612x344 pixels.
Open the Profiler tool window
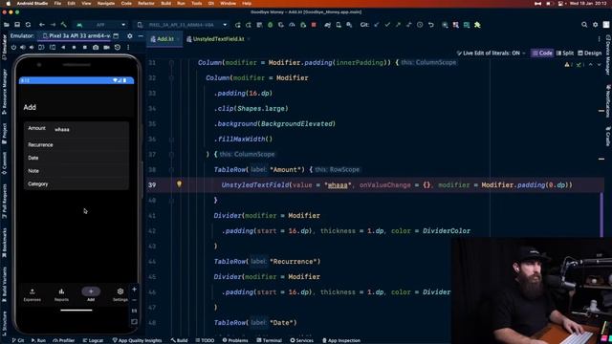pos(64,340)
